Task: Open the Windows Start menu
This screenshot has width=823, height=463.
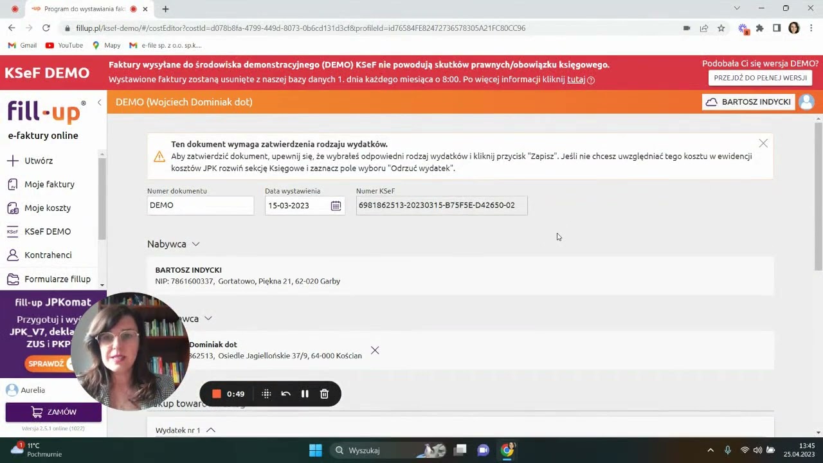Action: tap(316, 450)
